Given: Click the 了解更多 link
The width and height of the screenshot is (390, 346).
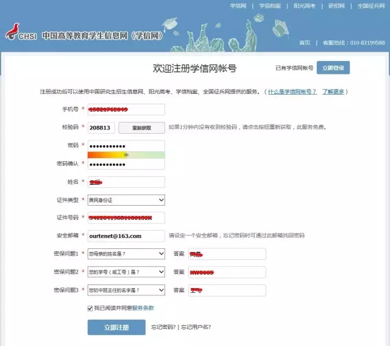Looking at the screenshot, I should click(333, 92).
